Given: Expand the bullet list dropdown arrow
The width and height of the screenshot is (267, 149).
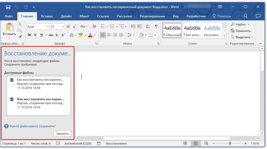Looking at the screenshot, I should pos(107,26).
